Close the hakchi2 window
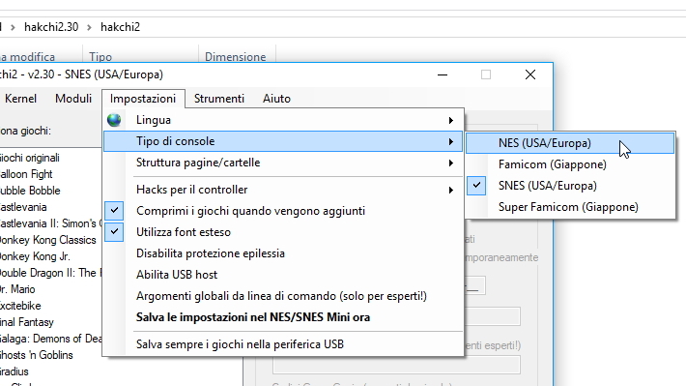 pos(530,74)
